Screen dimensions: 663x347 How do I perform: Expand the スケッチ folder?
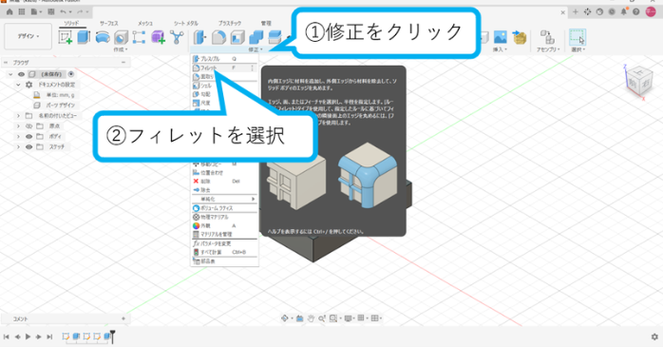point(18,146)
